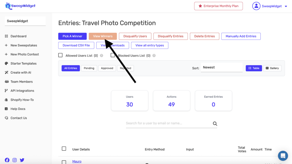Image resolution: width=292 pixels, height=164 pixels.
Task: Expand the SweepWidget account dropdown arrow
Action: click(286, 6)
